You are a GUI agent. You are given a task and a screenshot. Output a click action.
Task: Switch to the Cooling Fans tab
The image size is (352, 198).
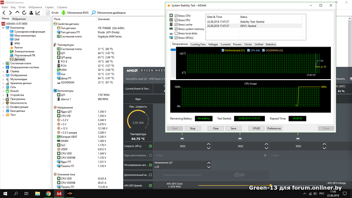tap(198, 44)
